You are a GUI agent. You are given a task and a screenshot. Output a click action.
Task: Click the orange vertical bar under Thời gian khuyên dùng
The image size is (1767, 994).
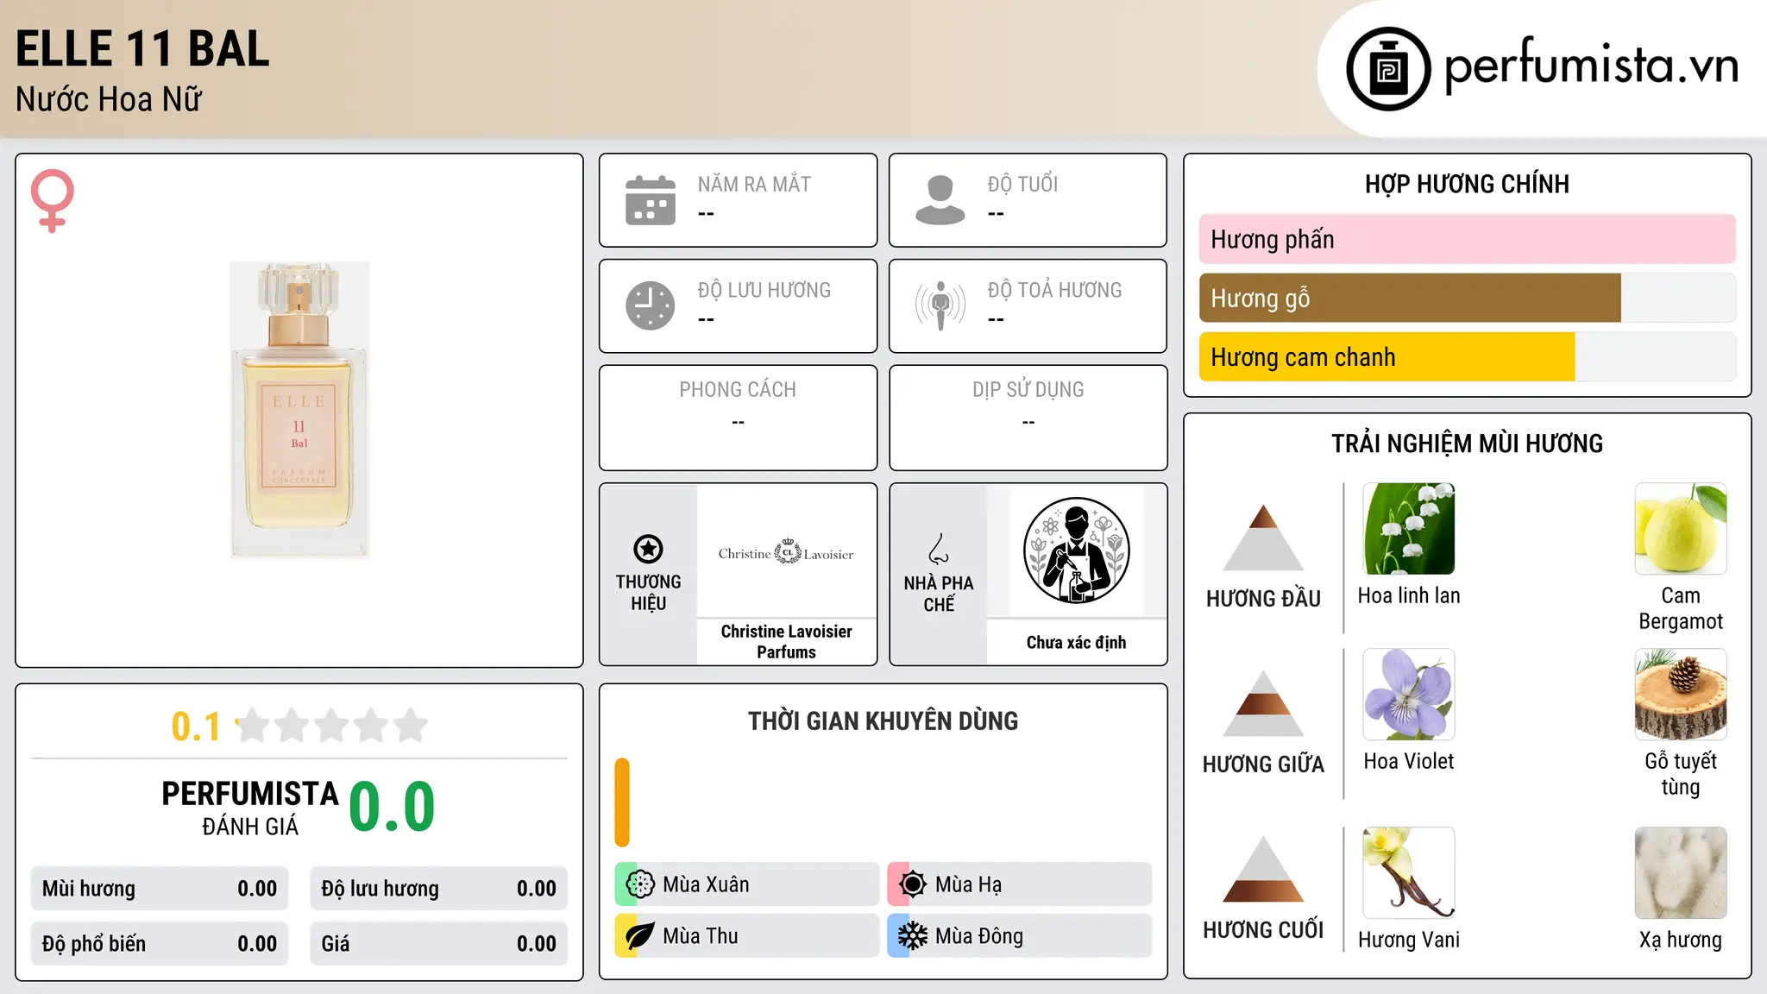click(x=622, y=802)
